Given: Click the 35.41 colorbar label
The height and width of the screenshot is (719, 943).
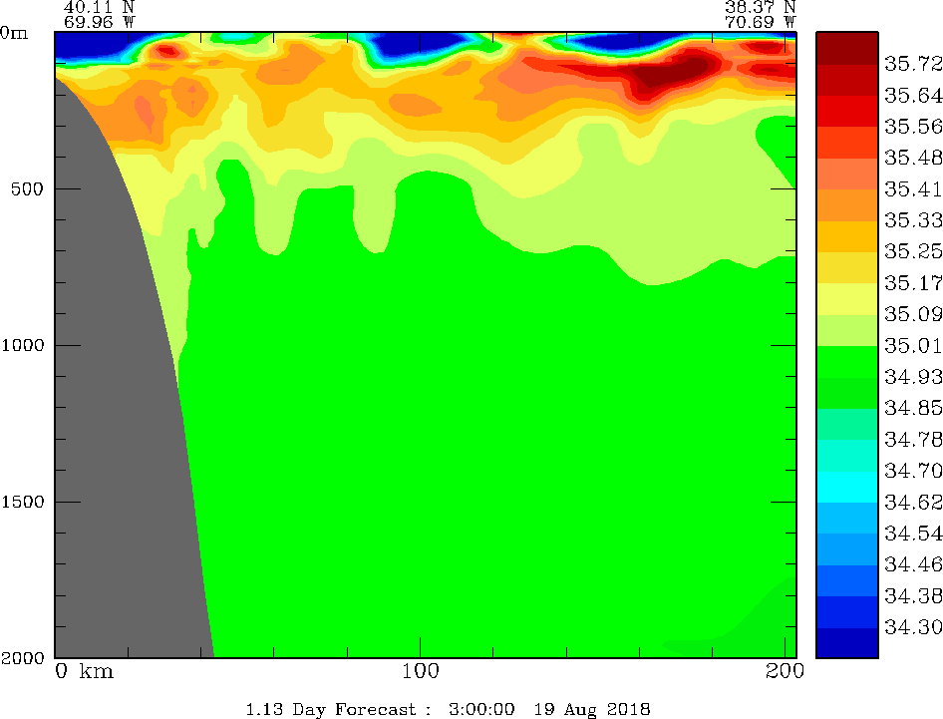Looking at the screenshot, I should [913, 188].
